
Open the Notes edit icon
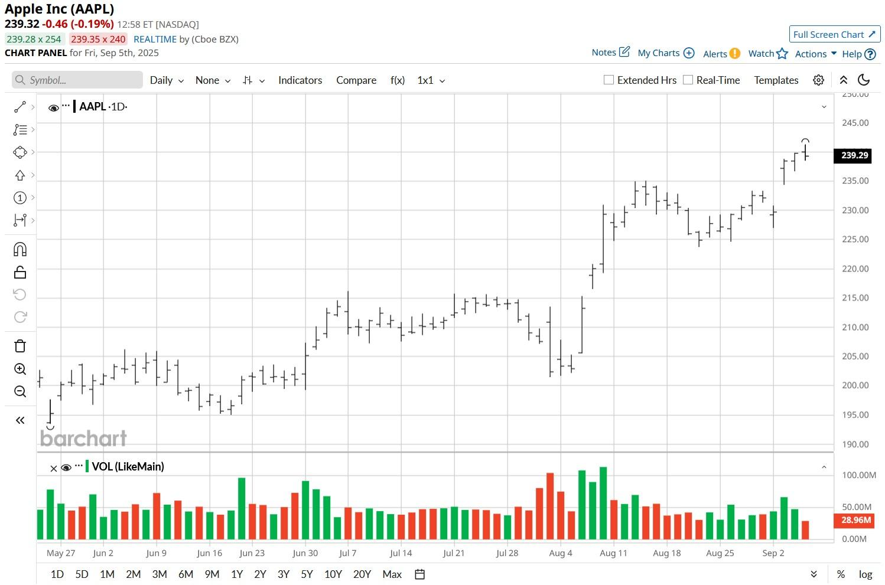point(624,52)
